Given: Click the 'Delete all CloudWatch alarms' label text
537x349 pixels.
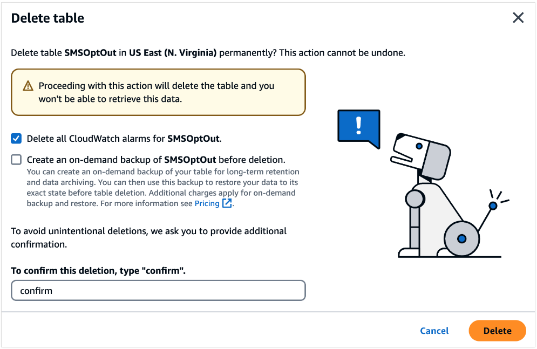Looking at the screenshot, I should (124, 139).
